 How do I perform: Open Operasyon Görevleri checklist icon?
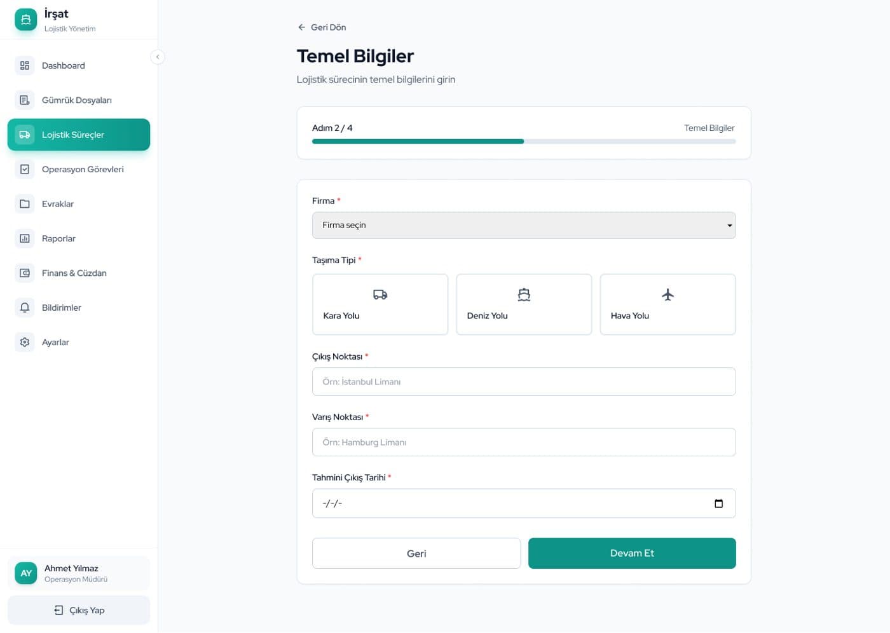(25, 169)
